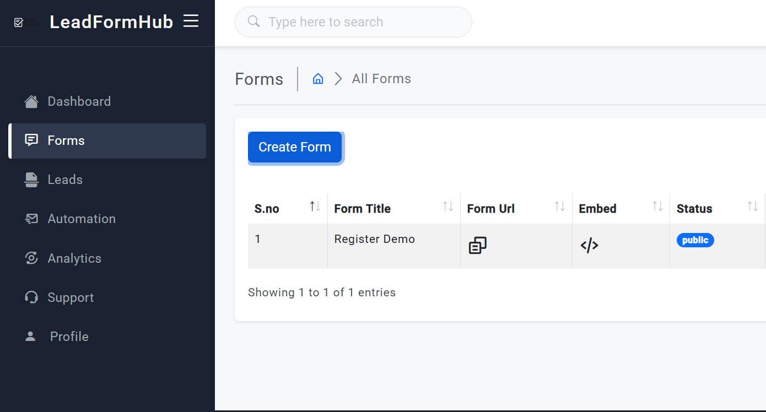Image resolution: width=766 pixels, height=412 pixels.
Task: Click the Automation envelope icon
Action: coord(31,219)
